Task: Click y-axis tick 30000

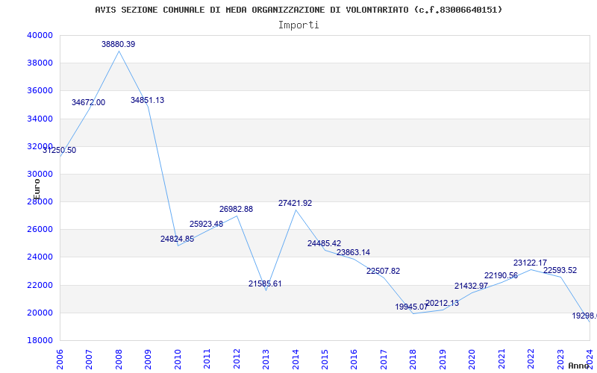Action: [40, 175]
